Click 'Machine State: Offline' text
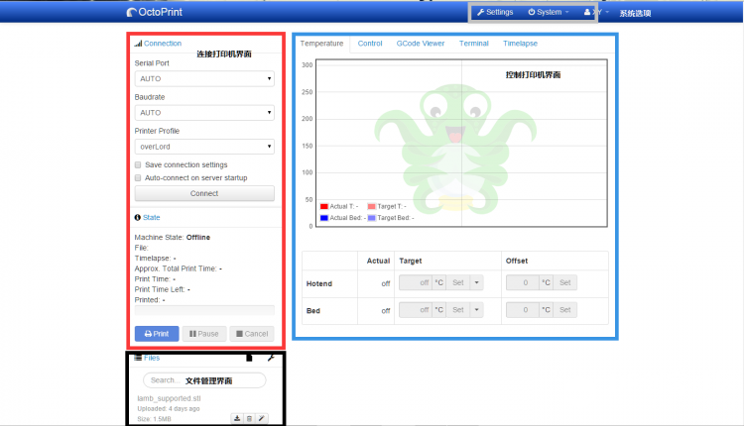This screenshot has height=426, width=744. [173, 238]
